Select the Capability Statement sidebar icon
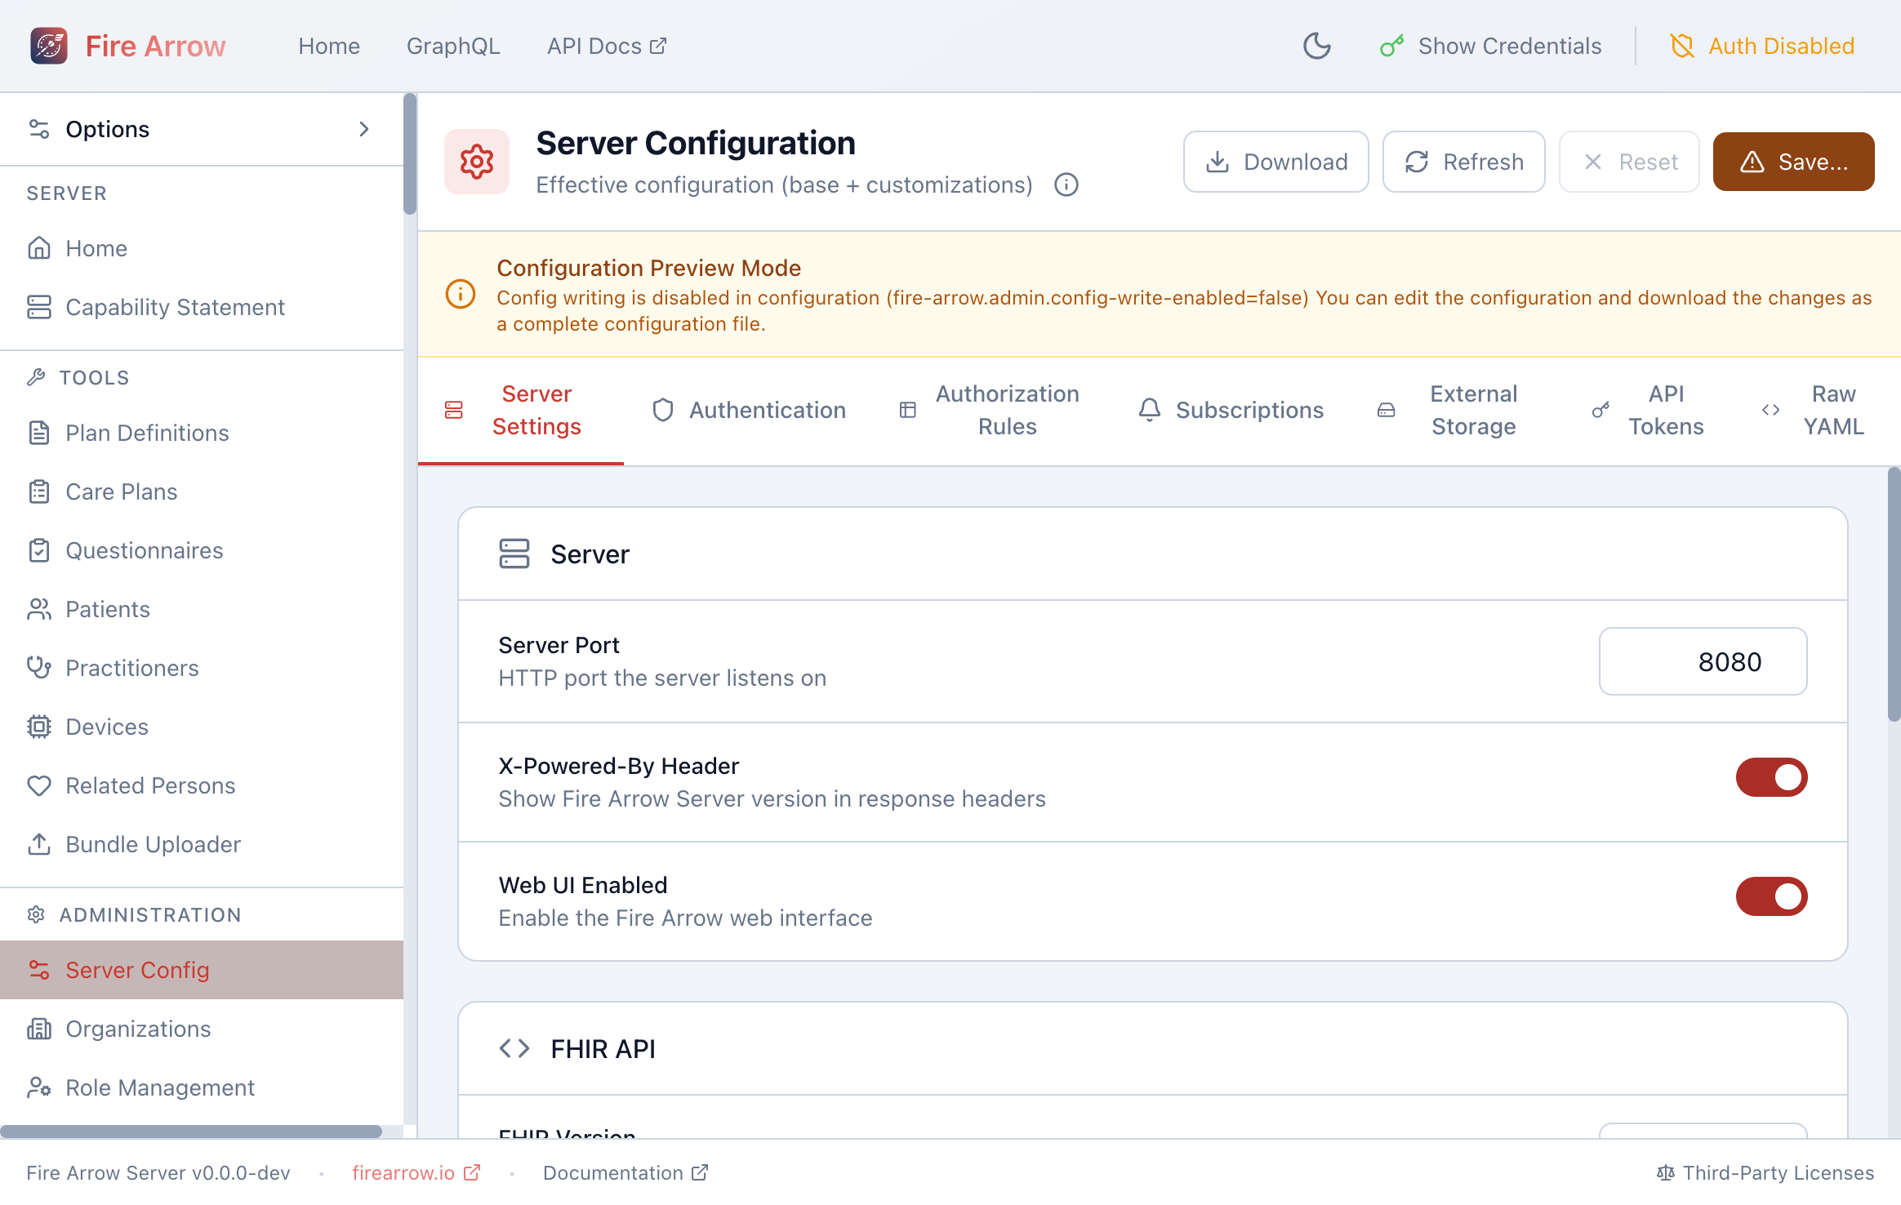 pyautogui.click(x=39, y=307)
